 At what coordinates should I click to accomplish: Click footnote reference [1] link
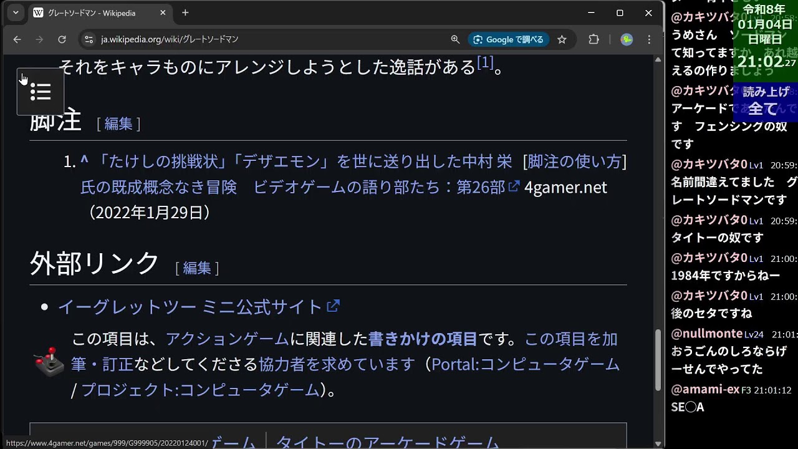pyautogui.click(x=485, y=62)
